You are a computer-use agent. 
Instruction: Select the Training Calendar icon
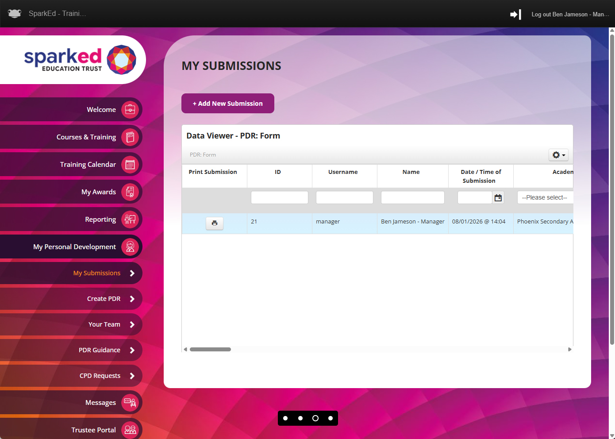(x=130, y=165)
